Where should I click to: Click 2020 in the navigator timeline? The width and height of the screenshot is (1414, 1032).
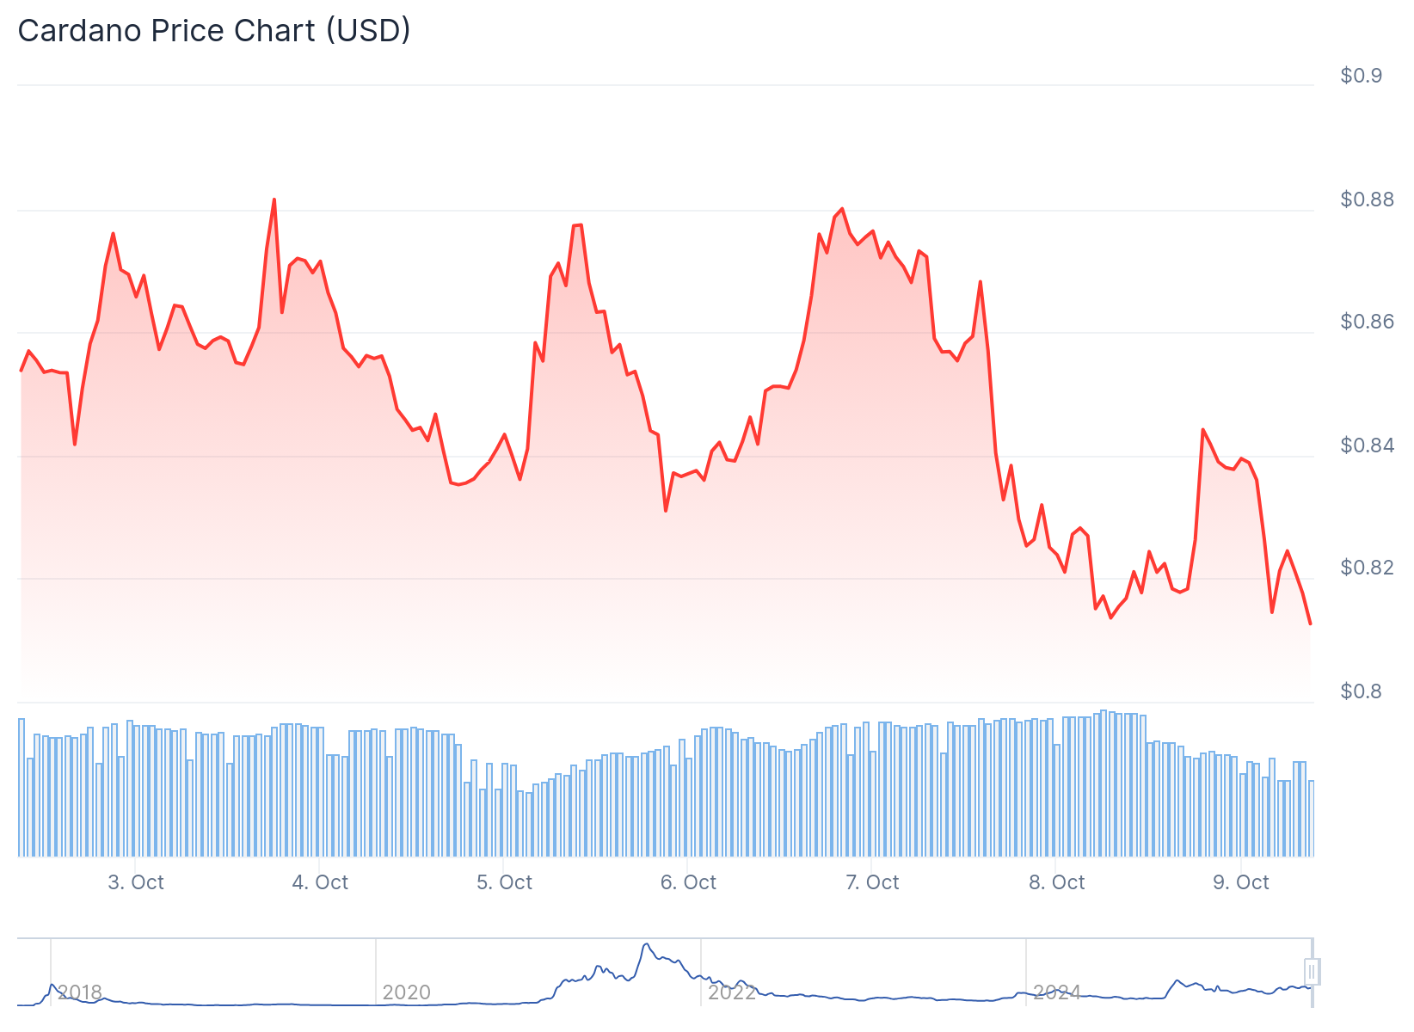(406, 992)
